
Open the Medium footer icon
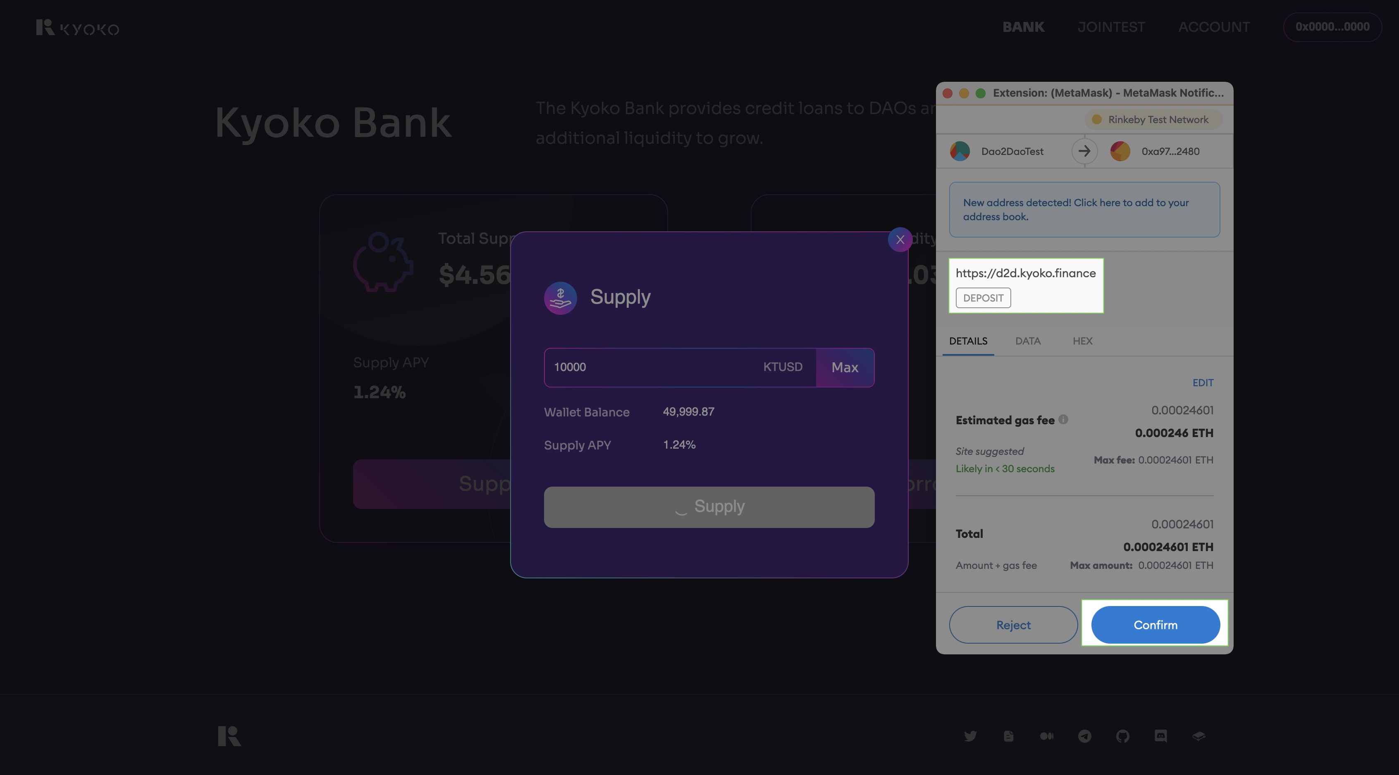click(x=1046, y=736)
